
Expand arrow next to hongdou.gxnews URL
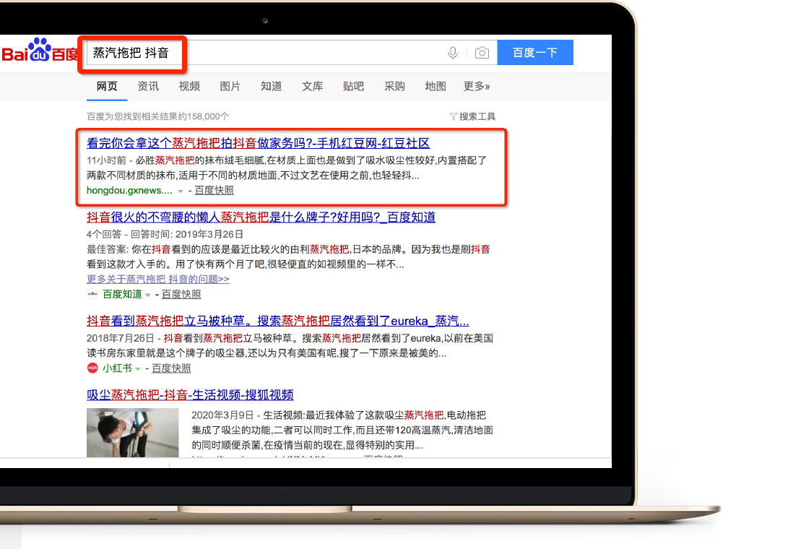[181, 191]
